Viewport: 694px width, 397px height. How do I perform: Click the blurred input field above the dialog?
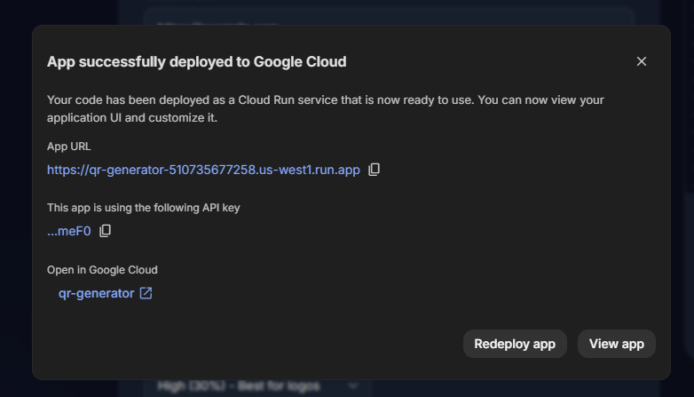point(389,15)
